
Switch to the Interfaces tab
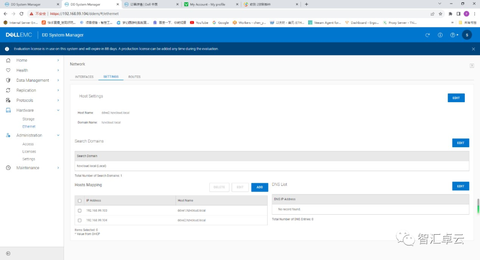click(x=84, y=77)
